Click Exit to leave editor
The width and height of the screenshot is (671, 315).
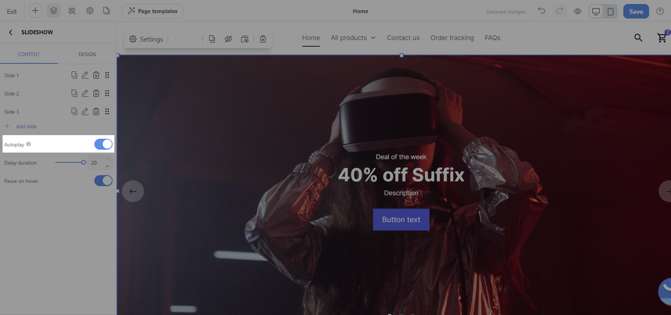pos(12,11)
